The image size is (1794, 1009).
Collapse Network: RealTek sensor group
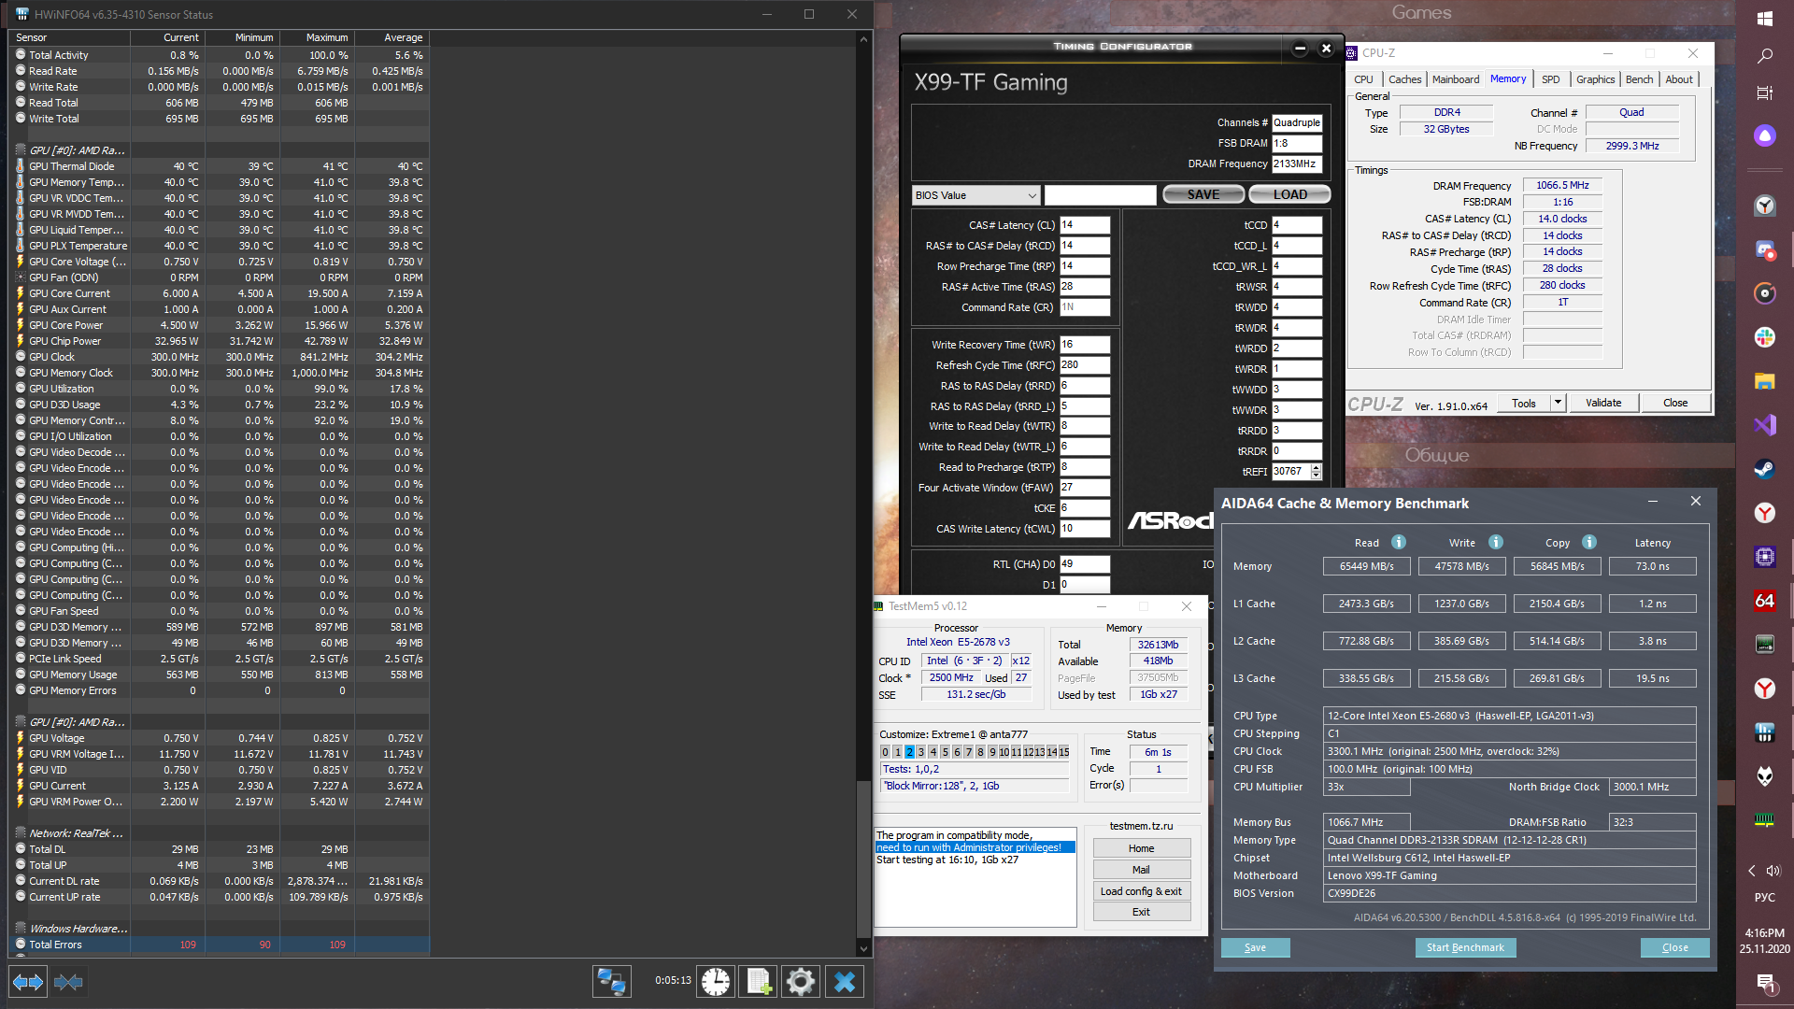click(21, 833)
